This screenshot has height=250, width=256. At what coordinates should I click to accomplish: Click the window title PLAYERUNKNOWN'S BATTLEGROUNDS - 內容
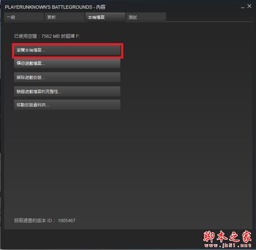(x=55, y=7)
